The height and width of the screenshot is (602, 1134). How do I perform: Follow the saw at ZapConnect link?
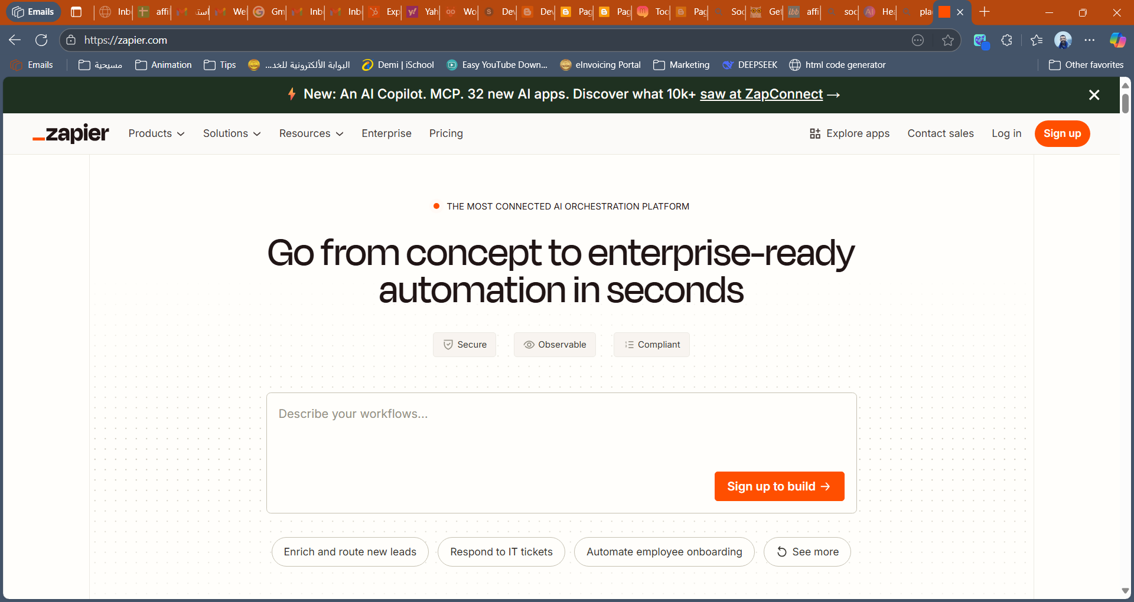pyautogui.click(x=761, y=94)
